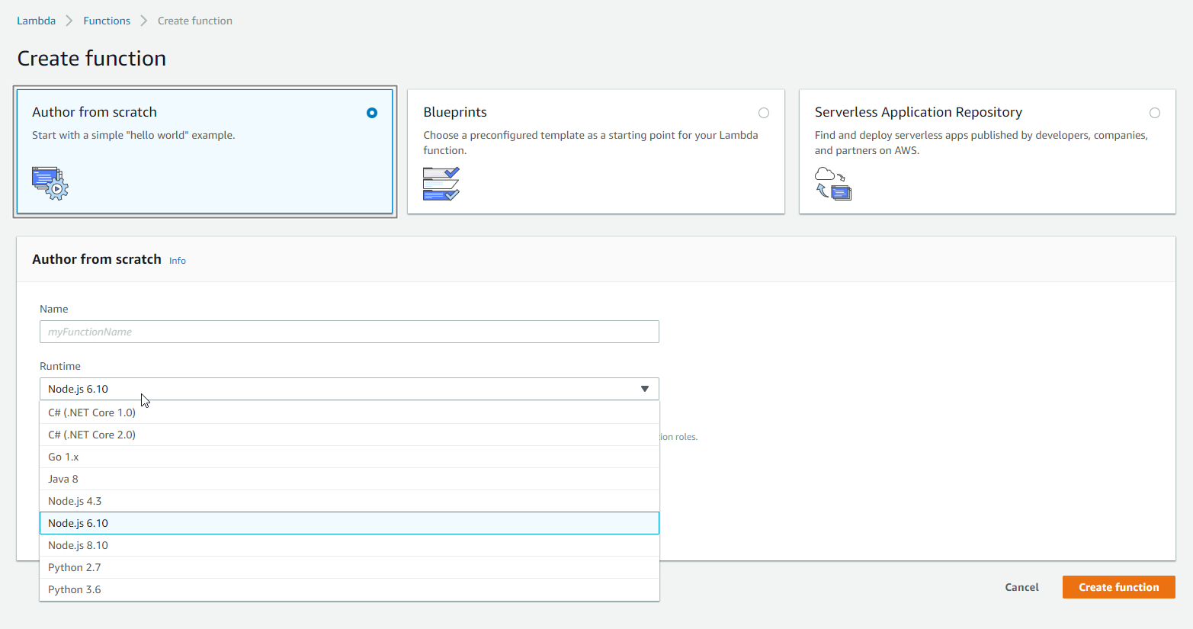Click the Author from scratch gear icon
Viewport: 1193px width, 629px height.
[x=50, y=183]
